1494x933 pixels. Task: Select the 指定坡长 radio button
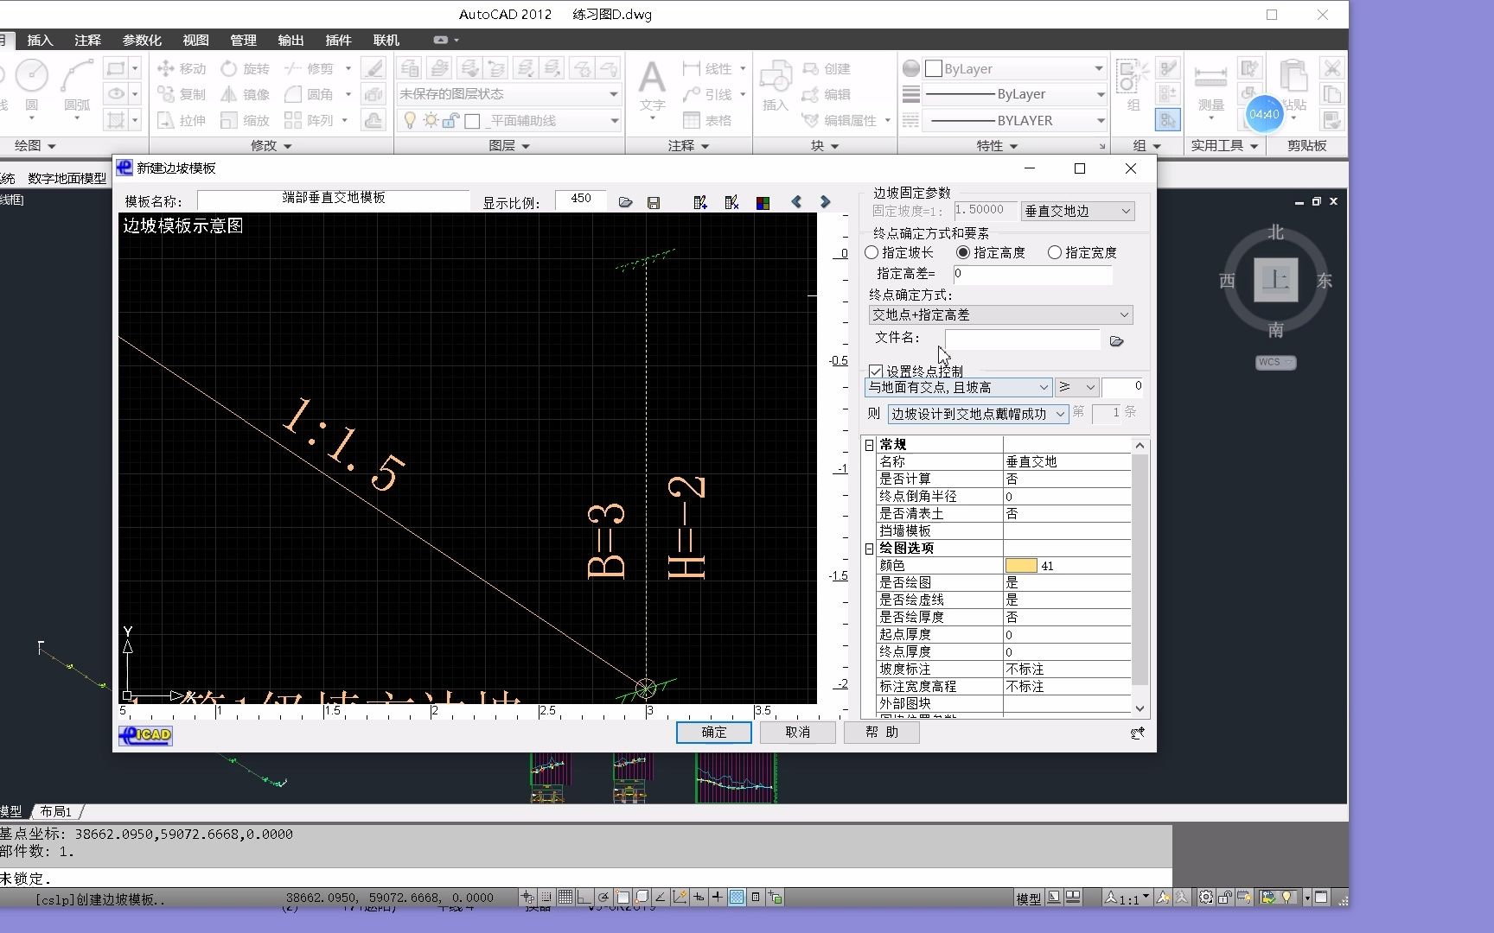(x=871, y=252)
